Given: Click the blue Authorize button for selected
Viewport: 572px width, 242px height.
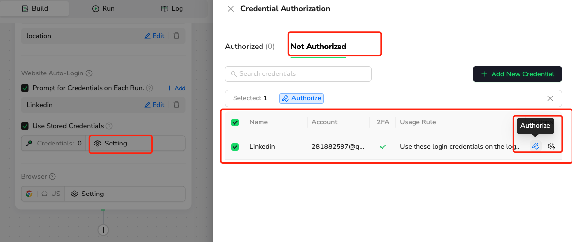Looking at the screenshot, I should [x=301, y=98].
